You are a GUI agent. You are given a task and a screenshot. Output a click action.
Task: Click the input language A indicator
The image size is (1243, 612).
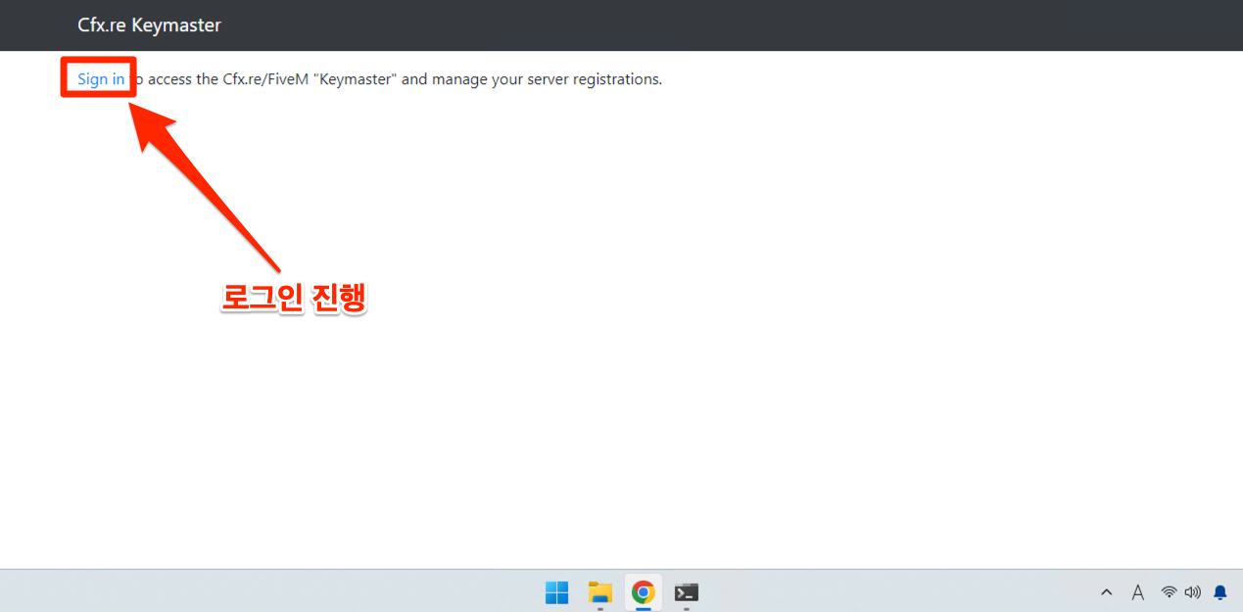point(1138,592)
